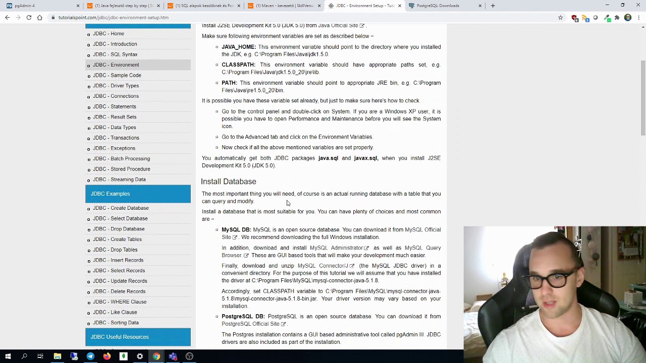Screen dimensions: 646x363
Task: Open the Chrome profile avatar
Action: point(628,18)
